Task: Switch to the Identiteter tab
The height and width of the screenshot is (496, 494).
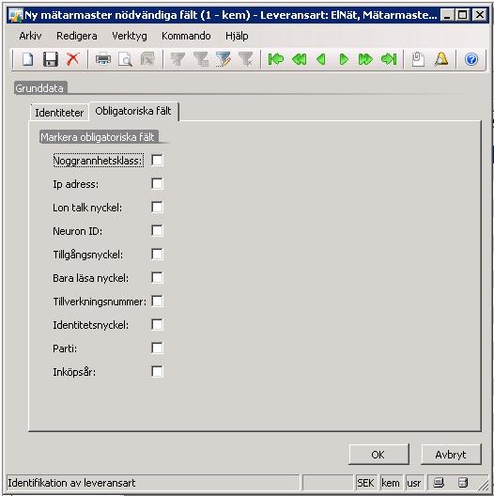Action: coord(59,113)
